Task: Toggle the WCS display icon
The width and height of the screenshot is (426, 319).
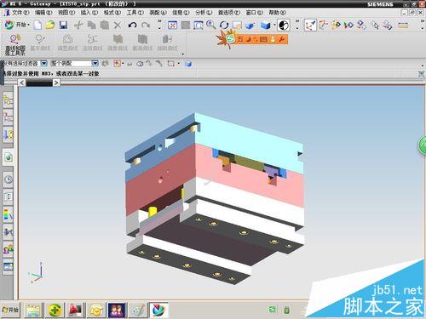Action: coord(310,25)
